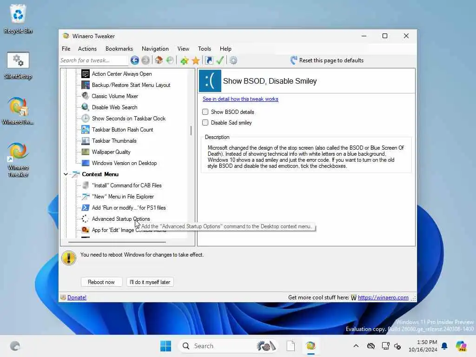The width and height of the screenshot is (476, 357).
Task: Click the tree panel vertical scrollbar thumb
Action: (x=191, y=131)
